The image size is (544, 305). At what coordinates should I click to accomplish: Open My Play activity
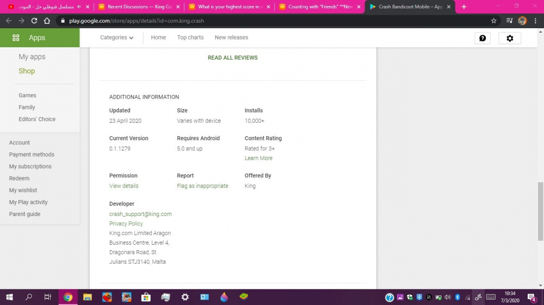pyautogui.click(x=28, y=202)
